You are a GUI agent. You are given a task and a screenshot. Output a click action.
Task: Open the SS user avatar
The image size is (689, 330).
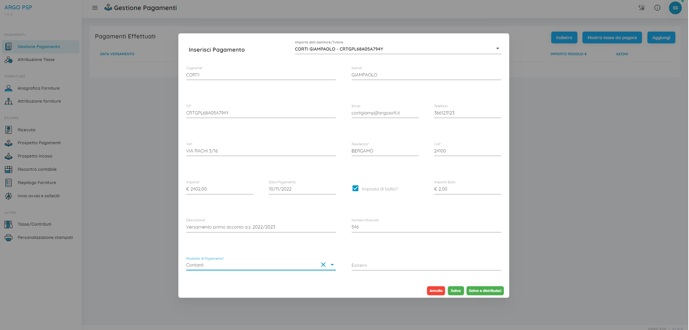[x=675, y=8]
